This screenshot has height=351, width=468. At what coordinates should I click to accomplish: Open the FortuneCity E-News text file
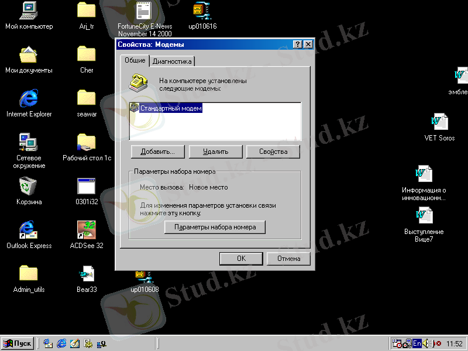pyautogui.click(x=144, y=11)
